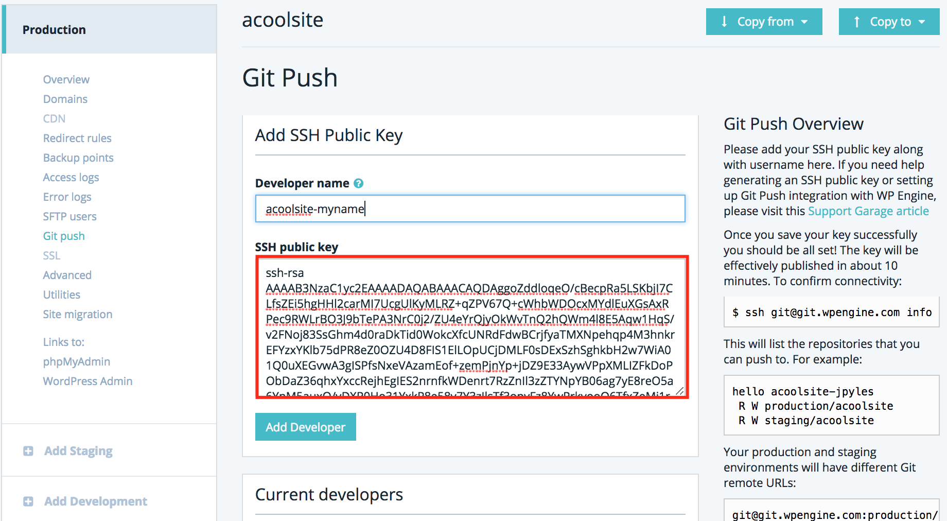Expand Add Development using its plus icon
This screenshot has height=521, width=947.
coord(28,501)
